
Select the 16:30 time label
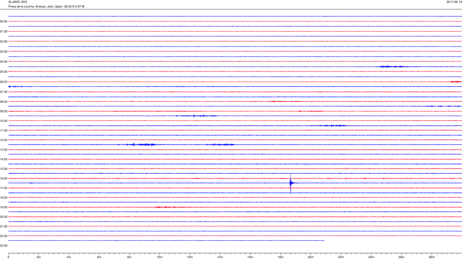(4, 178)
